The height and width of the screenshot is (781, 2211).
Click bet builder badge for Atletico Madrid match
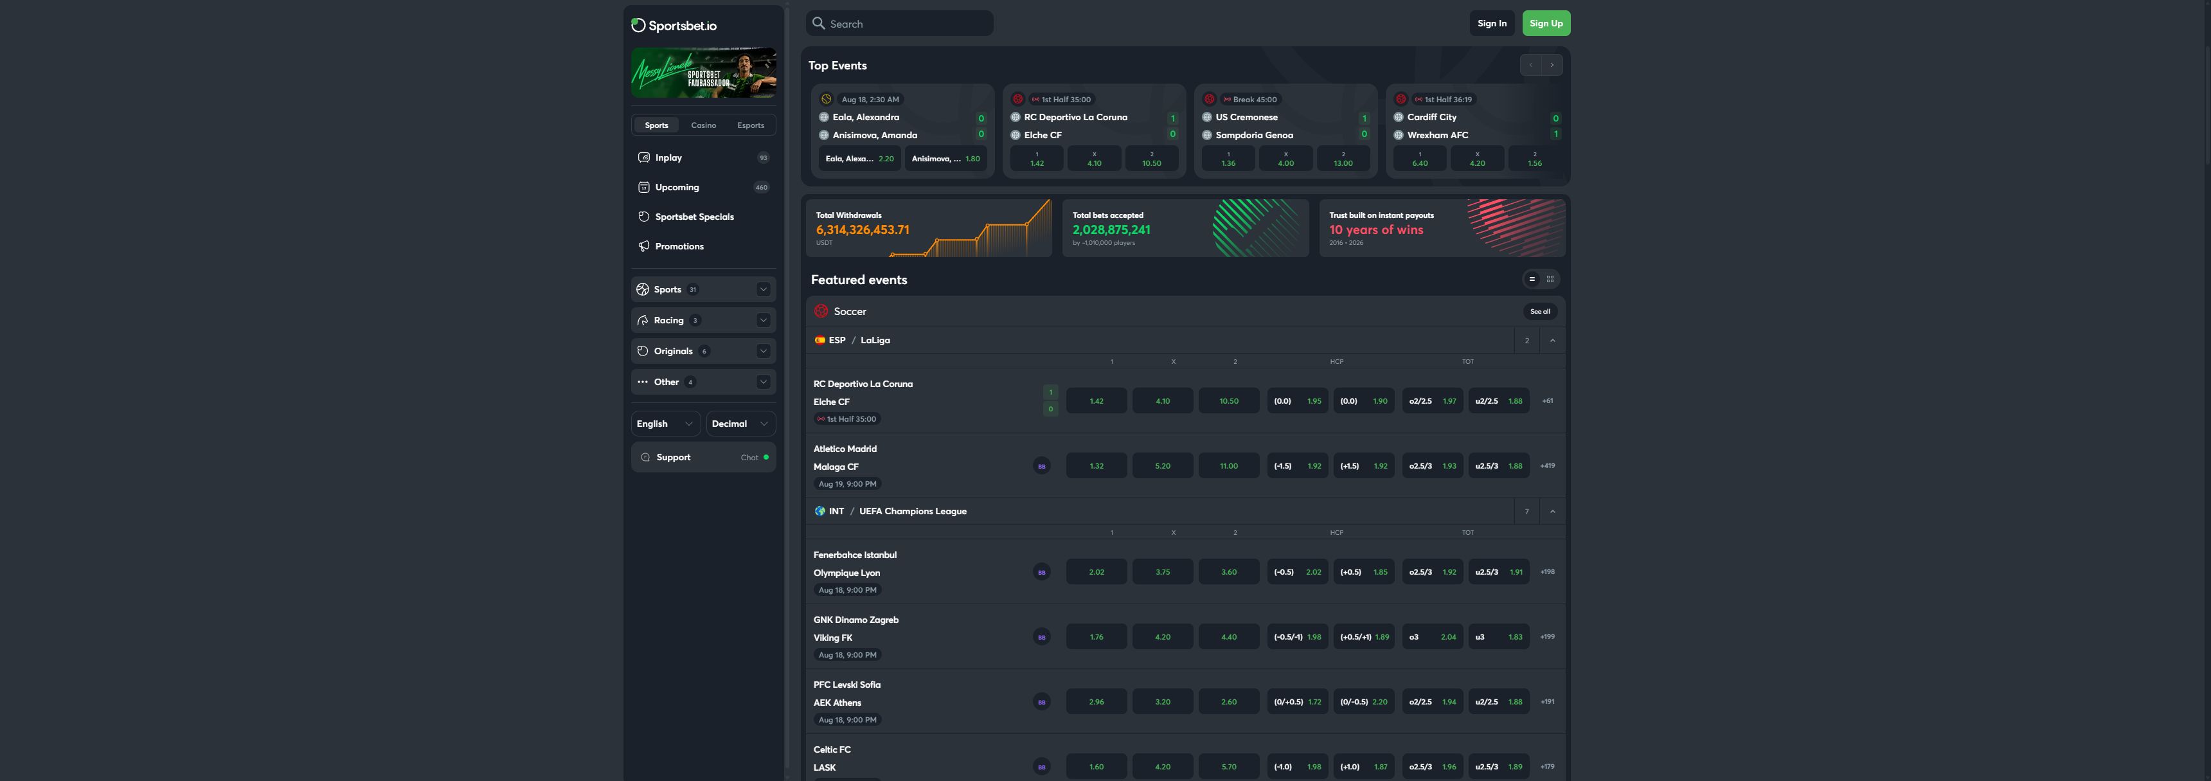(x=1041, y=466)
